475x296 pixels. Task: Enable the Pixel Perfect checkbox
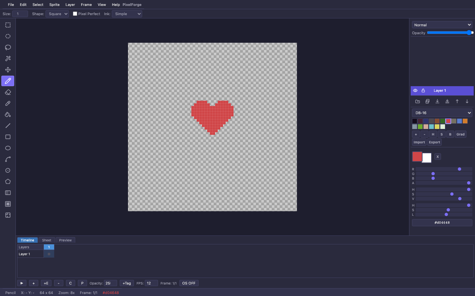pyautogui.click(x=75, y=14)
